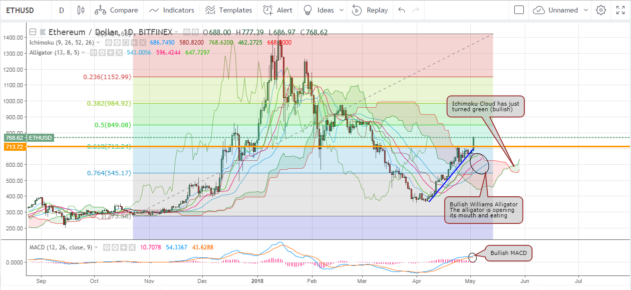
Task: Click the undo arrow
Action: click(x=401, y=10)
